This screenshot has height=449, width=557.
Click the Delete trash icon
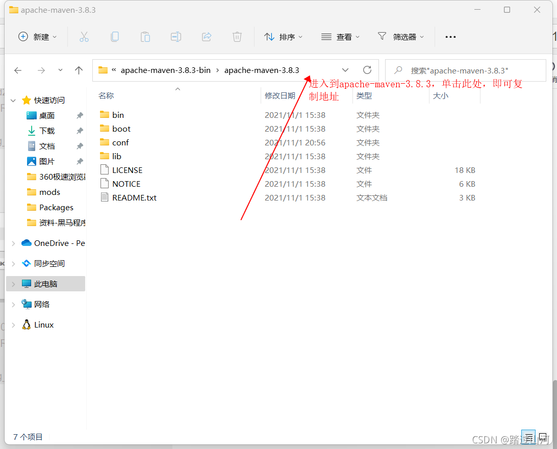click(x=237, y=37)
